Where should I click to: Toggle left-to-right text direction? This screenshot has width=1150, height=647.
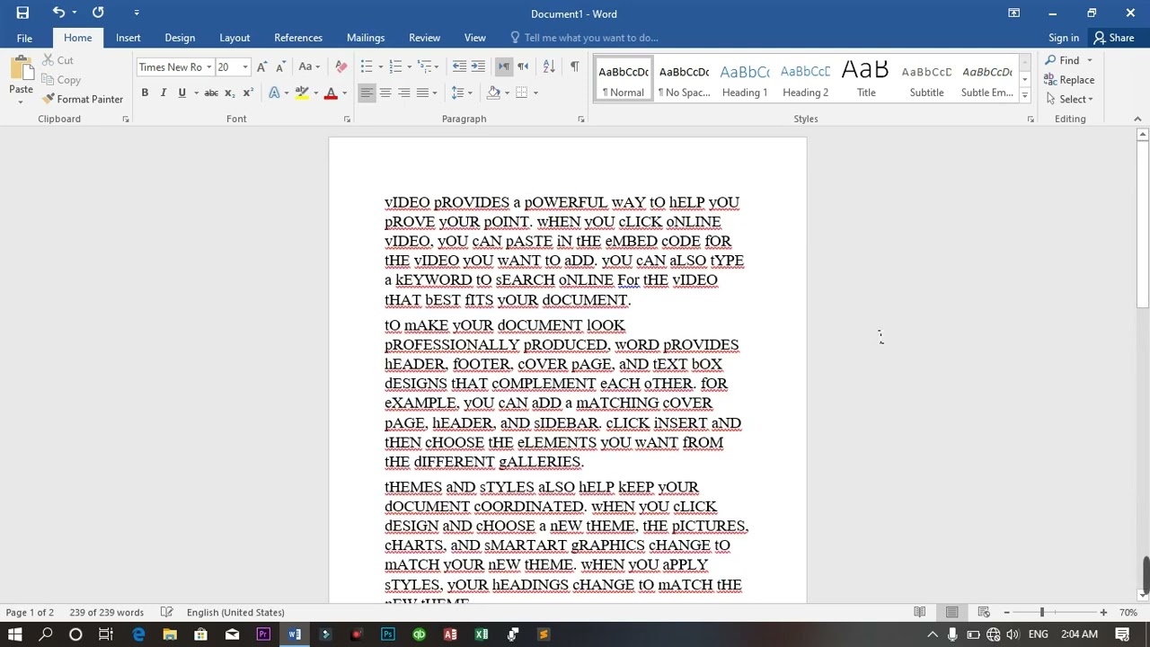click(504, 66)
